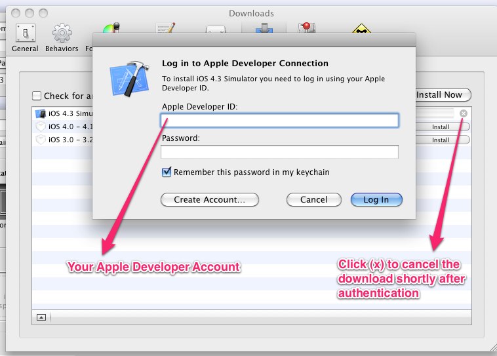This screenshot has height=356, width=497.
Task: Install the iOS 3.0 - 3.2 simulator
Action: (x=443, y=140)
